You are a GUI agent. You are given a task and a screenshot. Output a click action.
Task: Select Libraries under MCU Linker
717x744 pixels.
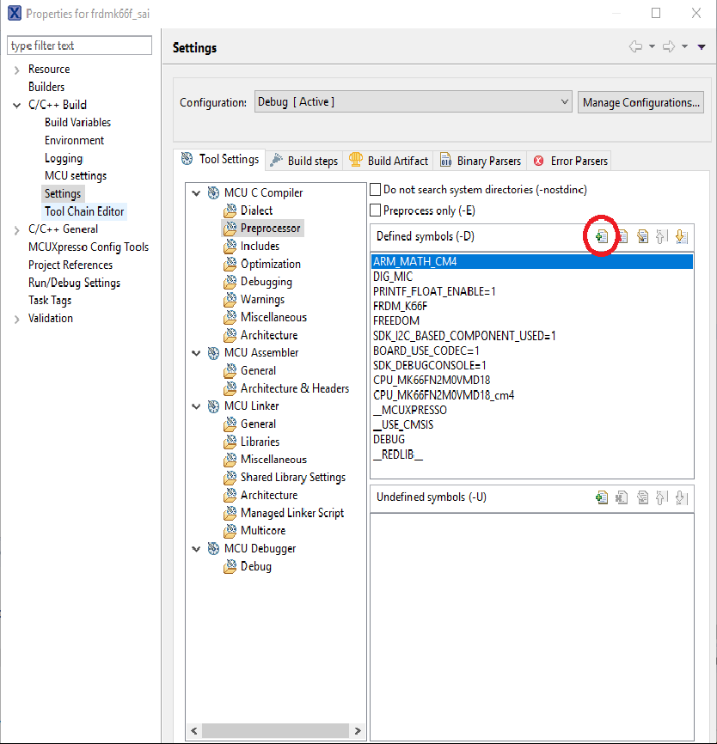coord(260,442)
